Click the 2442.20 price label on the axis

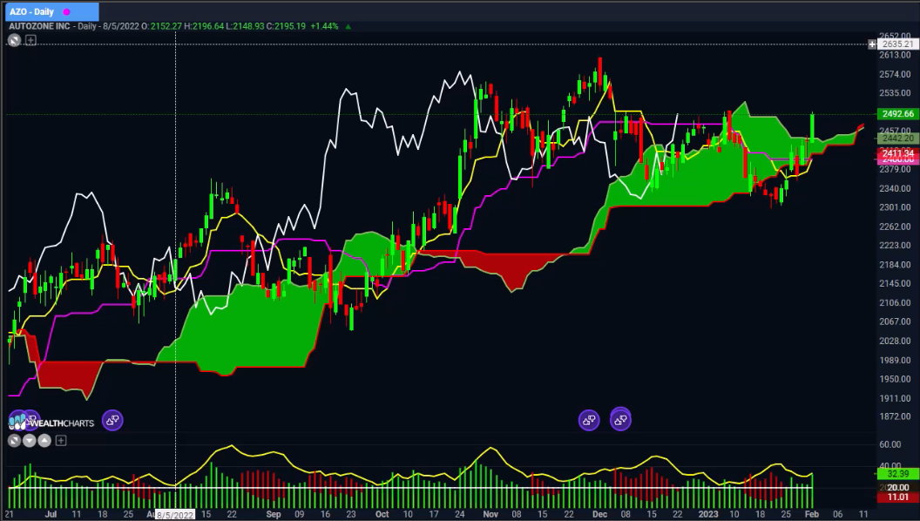(897, 139)
